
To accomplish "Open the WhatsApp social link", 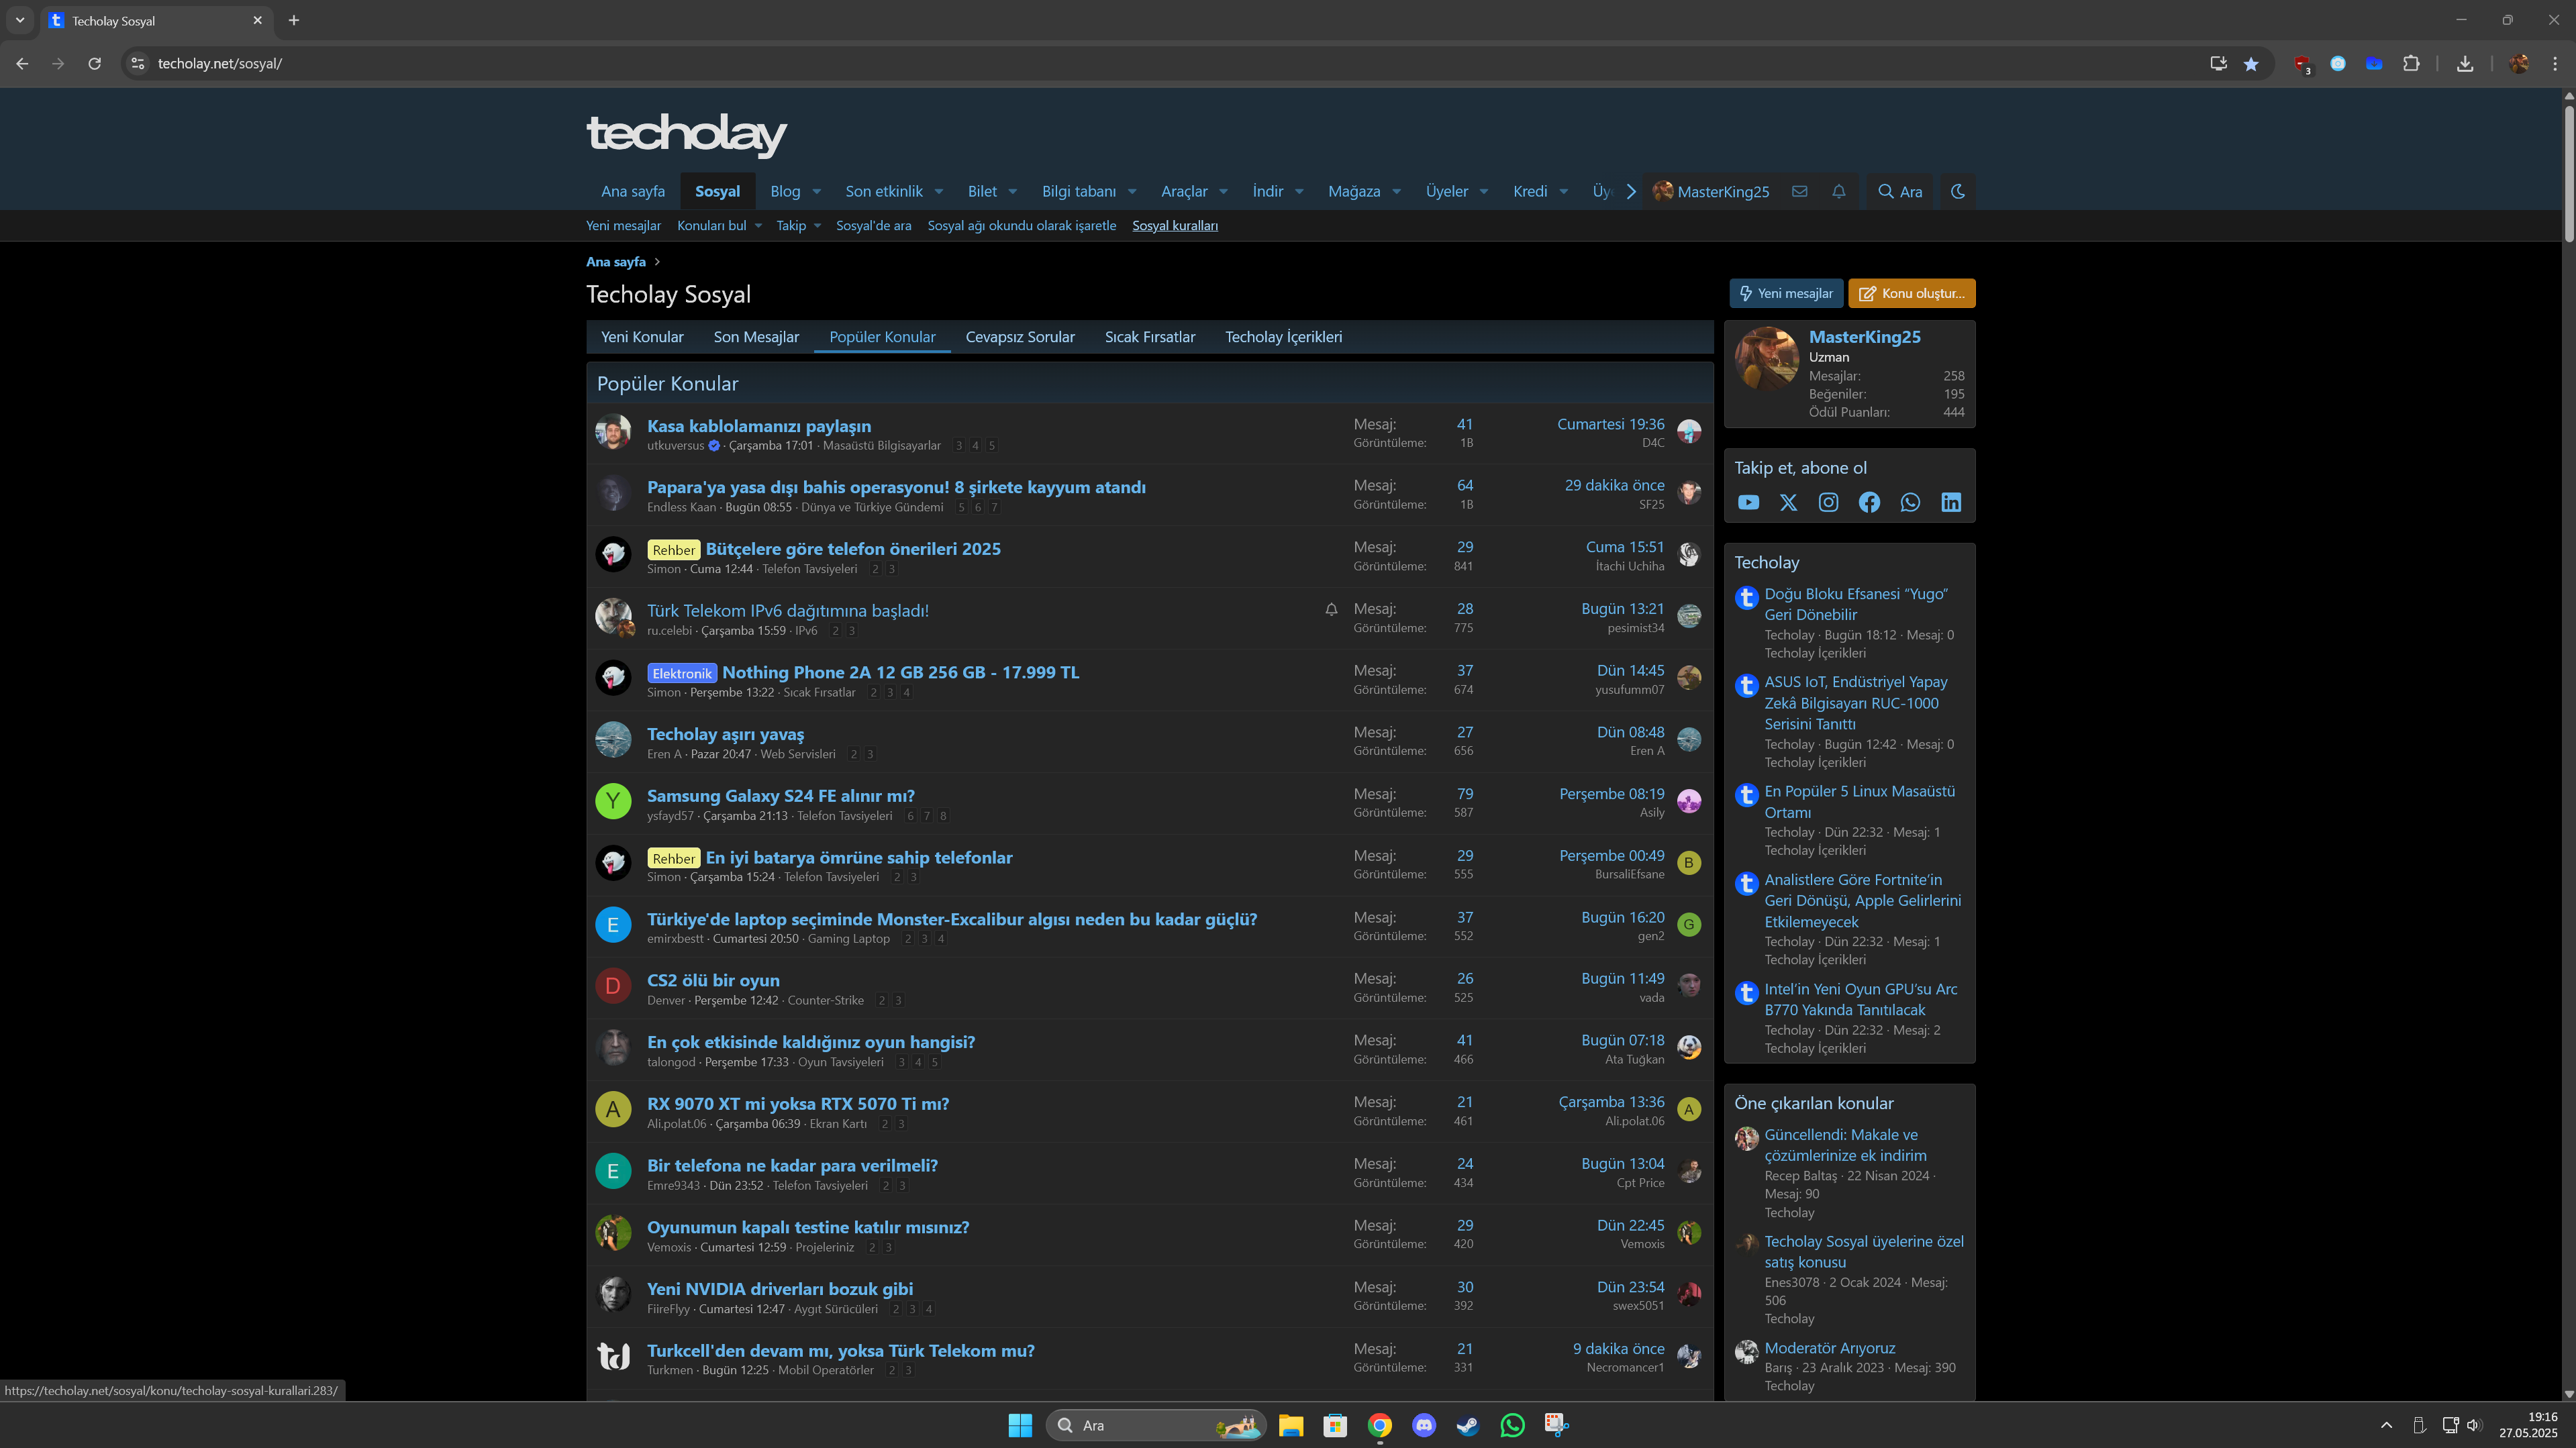I will 1910,502.
